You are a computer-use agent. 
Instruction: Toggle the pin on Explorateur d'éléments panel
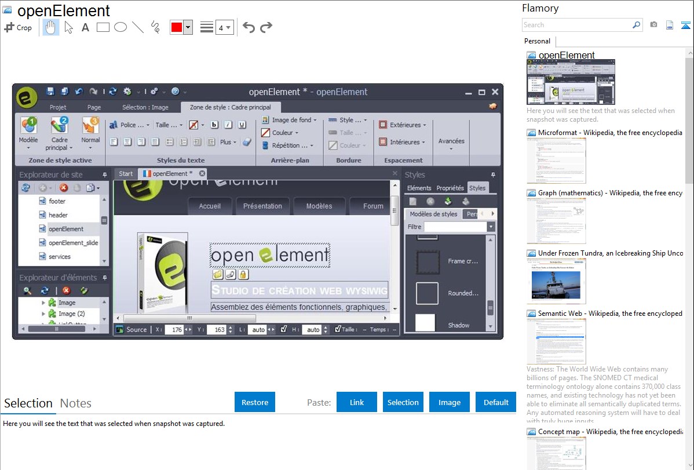pyautogui.click(x=104, y=278)
